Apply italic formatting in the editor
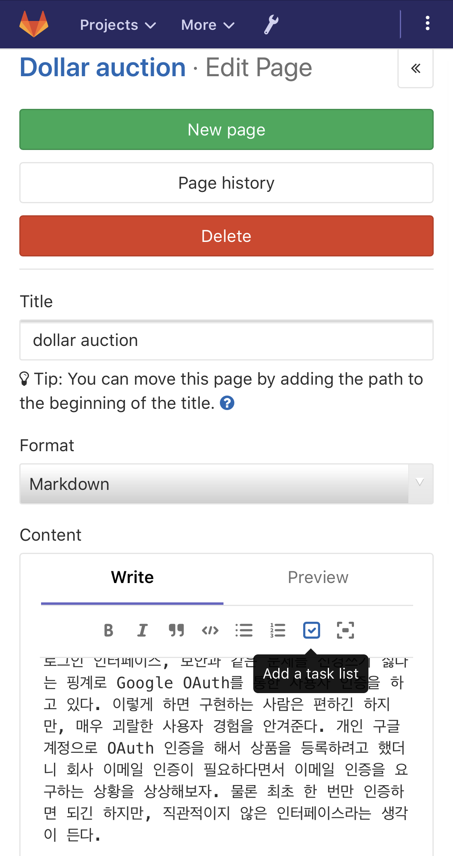Screen dimensions: 453x856 click(142, 630)
